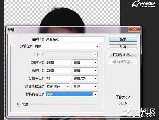Click the 新建 dialog title bar
Screen dimensions: 159x120
tap(67, 30)
